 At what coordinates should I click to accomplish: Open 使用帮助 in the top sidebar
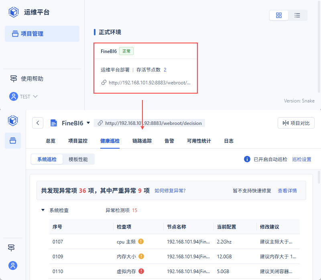32,79
